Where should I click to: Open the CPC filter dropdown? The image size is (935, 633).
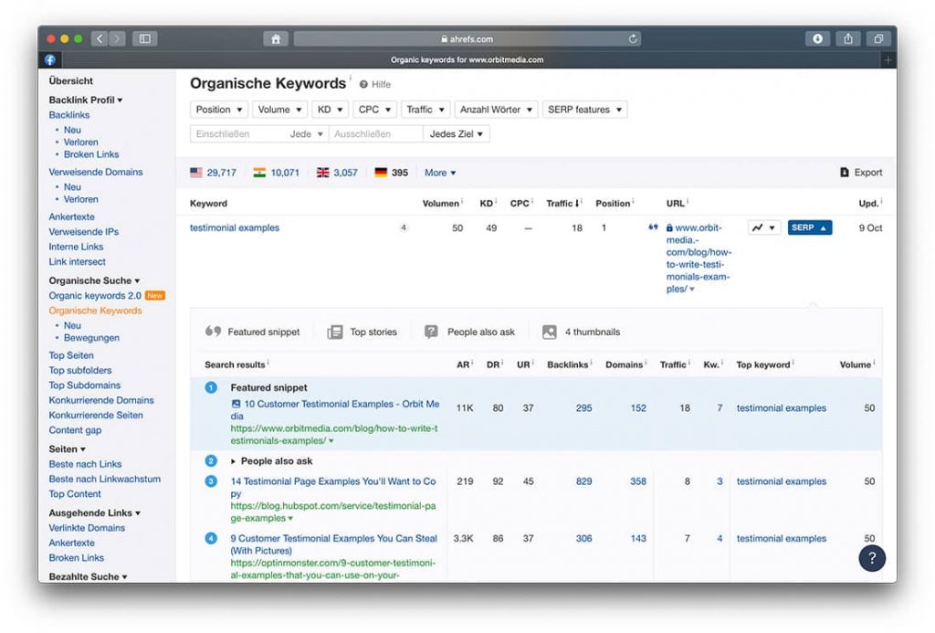pyautogui.click(x=374, y=110)
